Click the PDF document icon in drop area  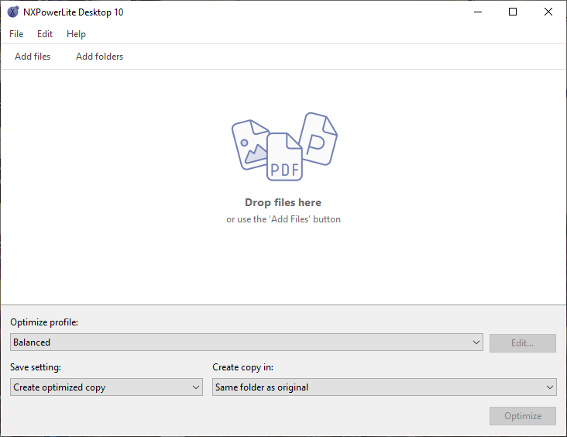[x=284, y=157]
